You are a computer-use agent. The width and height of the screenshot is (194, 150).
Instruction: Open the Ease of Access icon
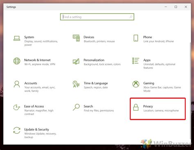tap(17, 107)
